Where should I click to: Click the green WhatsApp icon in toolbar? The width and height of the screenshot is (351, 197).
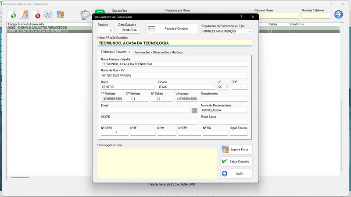coord(100,12)
